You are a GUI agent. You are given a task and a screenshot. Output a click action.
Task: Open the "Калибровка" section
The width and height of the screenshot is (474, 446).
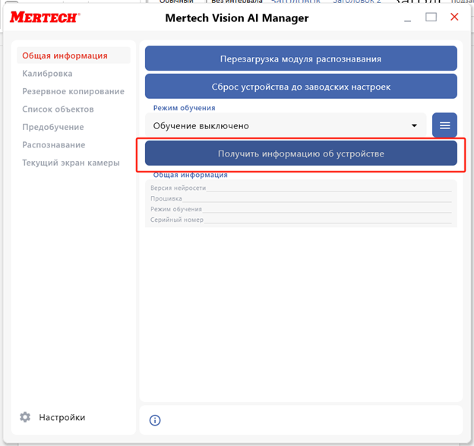pos(47,74)
